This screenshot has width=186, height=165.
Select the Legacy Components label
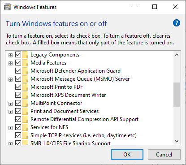click(55, 55)
